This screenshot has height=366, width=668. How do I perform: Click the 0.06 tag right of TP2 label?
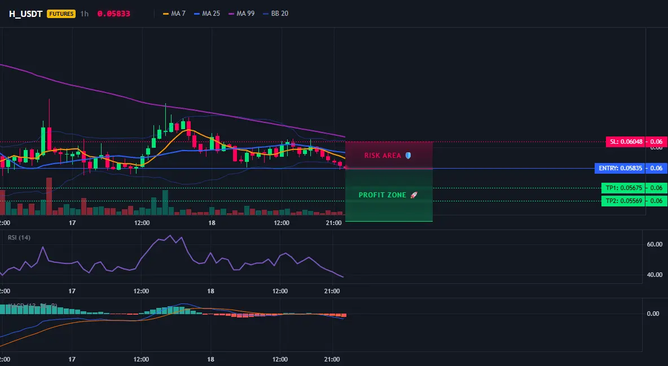point(657,201)
